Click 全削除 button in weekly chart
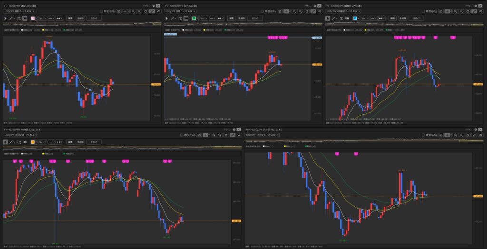 click(80, 18)
